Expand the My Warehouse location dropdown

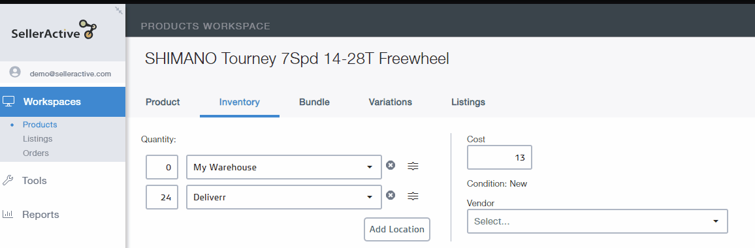coord(284,167)
